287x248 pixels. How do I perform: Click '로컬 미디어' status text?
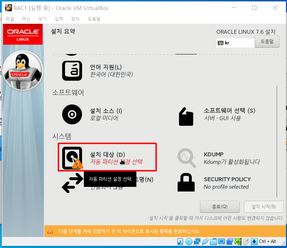tap(104, 118)
